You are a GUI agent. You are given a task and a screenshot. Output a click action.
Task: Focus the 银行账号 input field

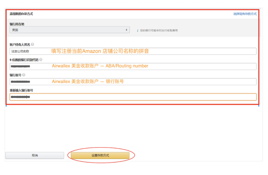point(133,81)
